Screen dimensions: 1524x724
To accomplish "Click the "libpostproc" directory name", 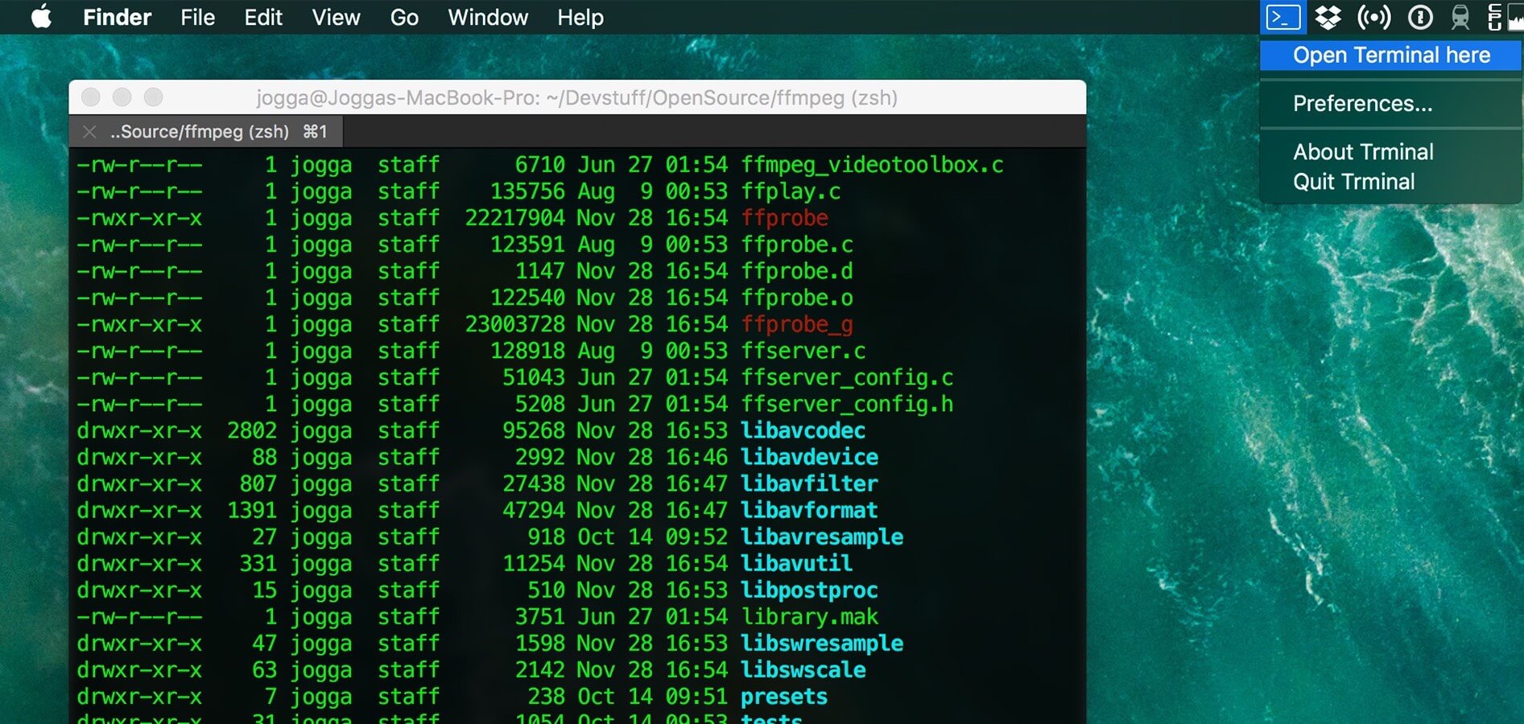I will tap(809, 590).
